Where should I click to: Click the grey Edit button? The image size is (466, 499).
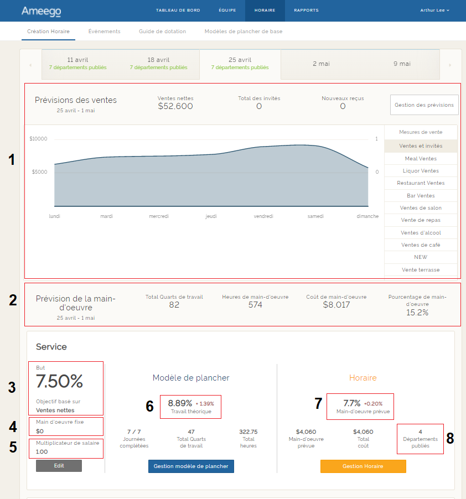pyautogui.click(x=59, y=466)
